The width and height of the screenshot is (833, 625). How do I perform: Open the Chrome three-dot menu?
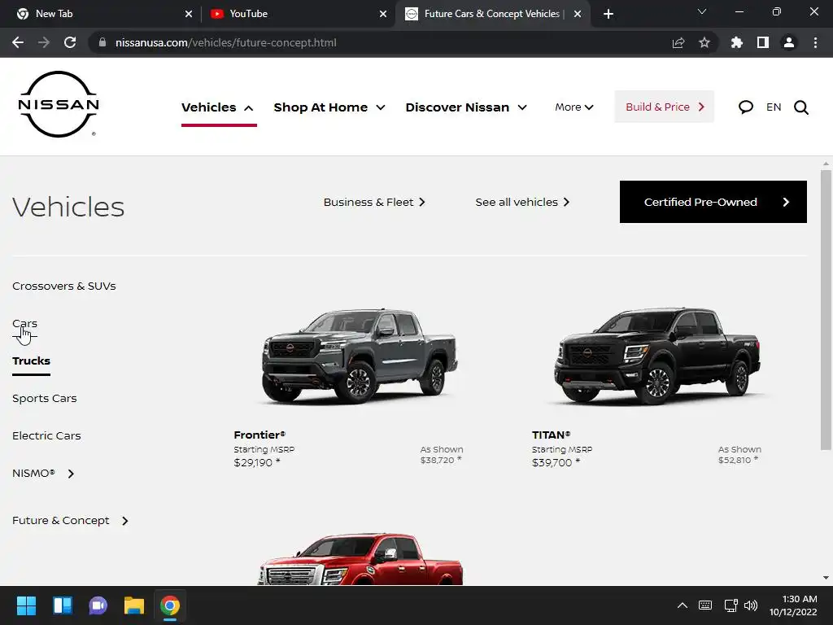coord(815,42)
